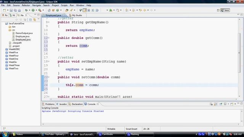Switch to the YouTube Upload taskbar button
244x137 pixels.
[54, 134]
